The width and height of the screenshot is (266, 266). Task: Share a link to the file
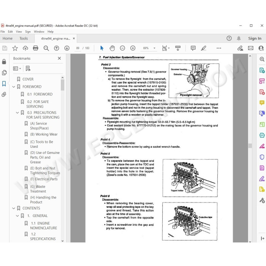[240, 48]
